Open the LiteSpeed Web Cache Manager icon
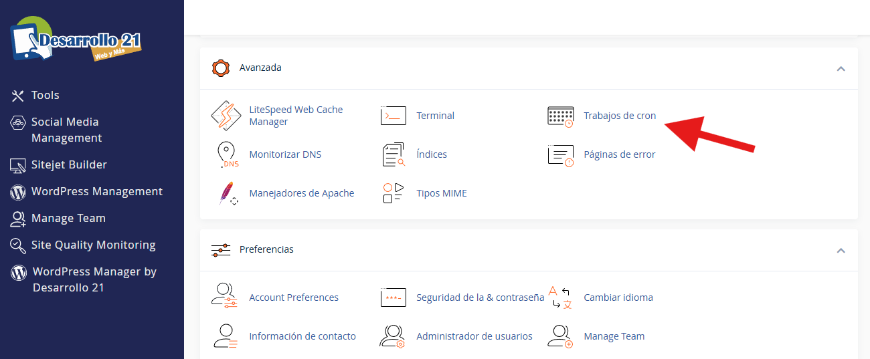 pyautogui.click(x=226, y=116)
